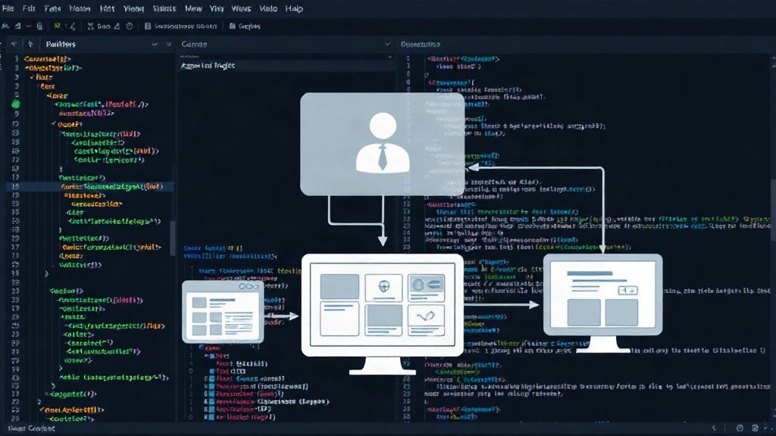This screenshot has width=776, height=436.
Task: Click the lightning icon in status bar
Action: click(714, 428)
